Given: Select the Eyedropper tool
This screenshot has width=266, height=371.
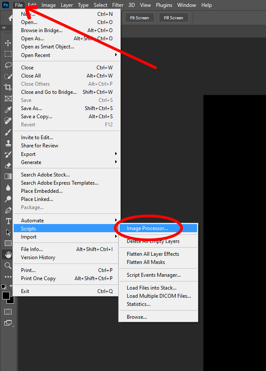Looking at the screenshot, I should 8,110.
